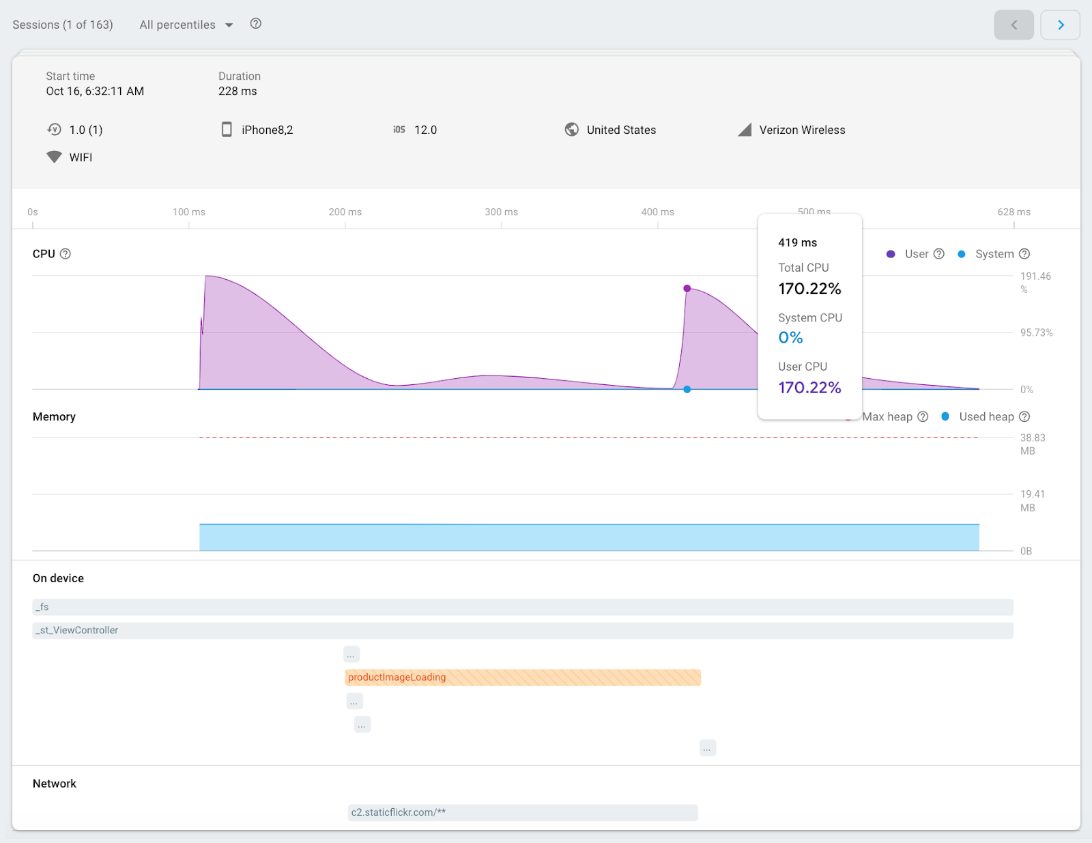This screenshot has width=1092, height=843.
Task: Select the _st_ViewController trace bar
Action: coord(522,630)
